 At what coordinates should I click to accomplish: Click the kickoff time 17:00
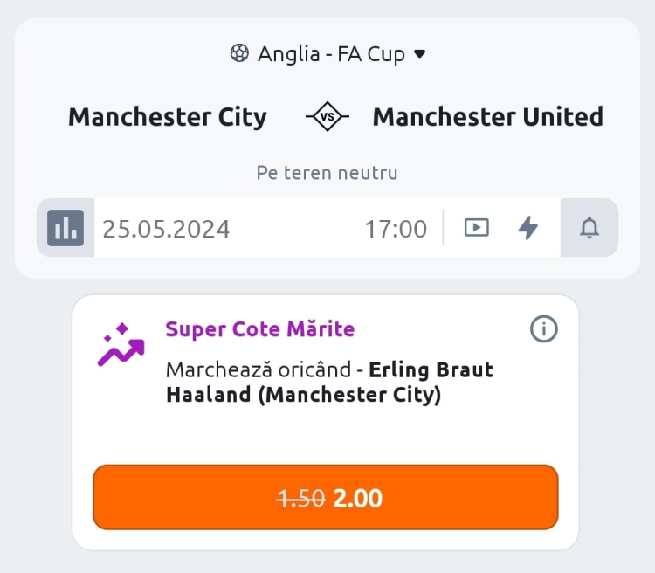pos(396,229)
